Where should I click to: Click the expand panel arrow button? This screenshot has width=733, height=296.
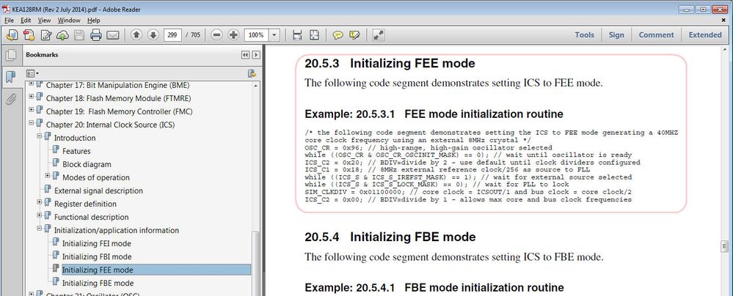click(256, 55)
